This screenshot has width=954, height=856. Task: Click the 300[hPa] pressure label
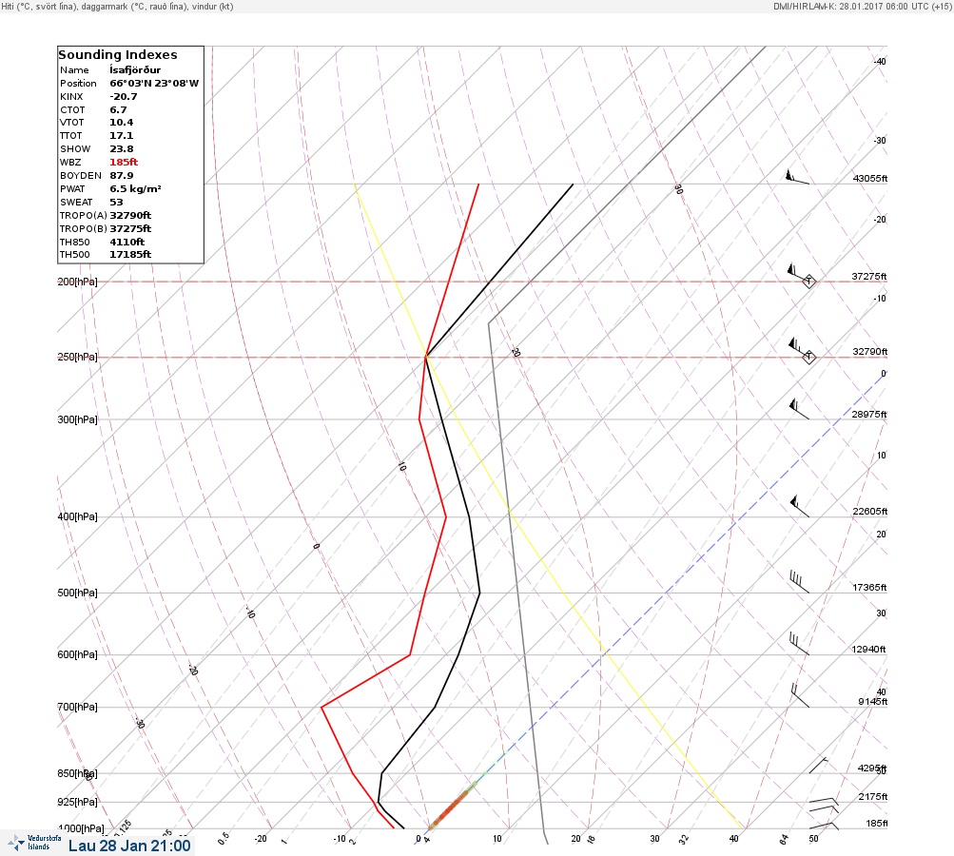[77, 419]
